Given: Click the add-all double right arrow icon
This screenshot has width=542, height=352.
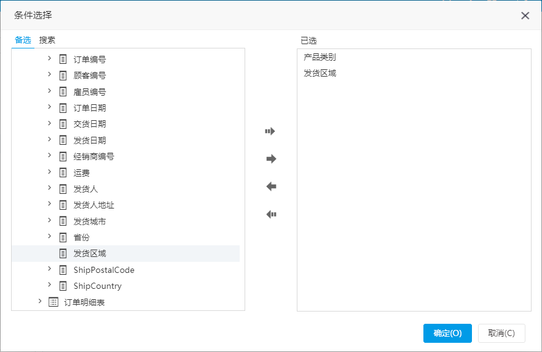Looking at the screenshot, I should pos(270,131).
